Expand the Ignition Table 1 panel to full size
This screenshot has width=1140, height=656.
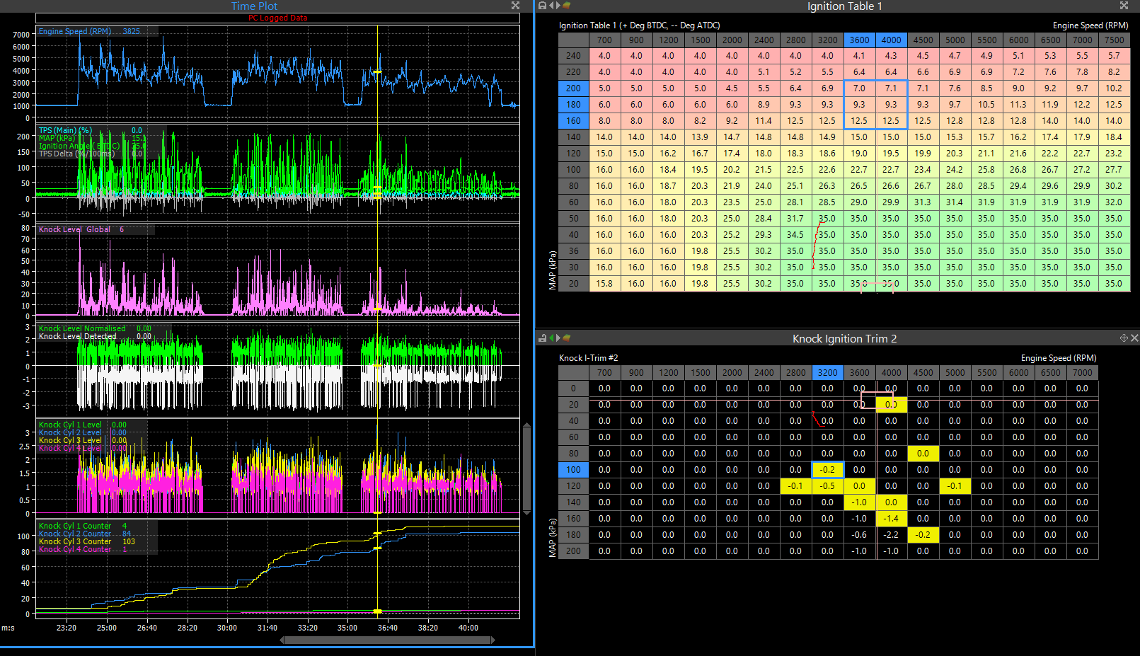(x=1124, y=6)
